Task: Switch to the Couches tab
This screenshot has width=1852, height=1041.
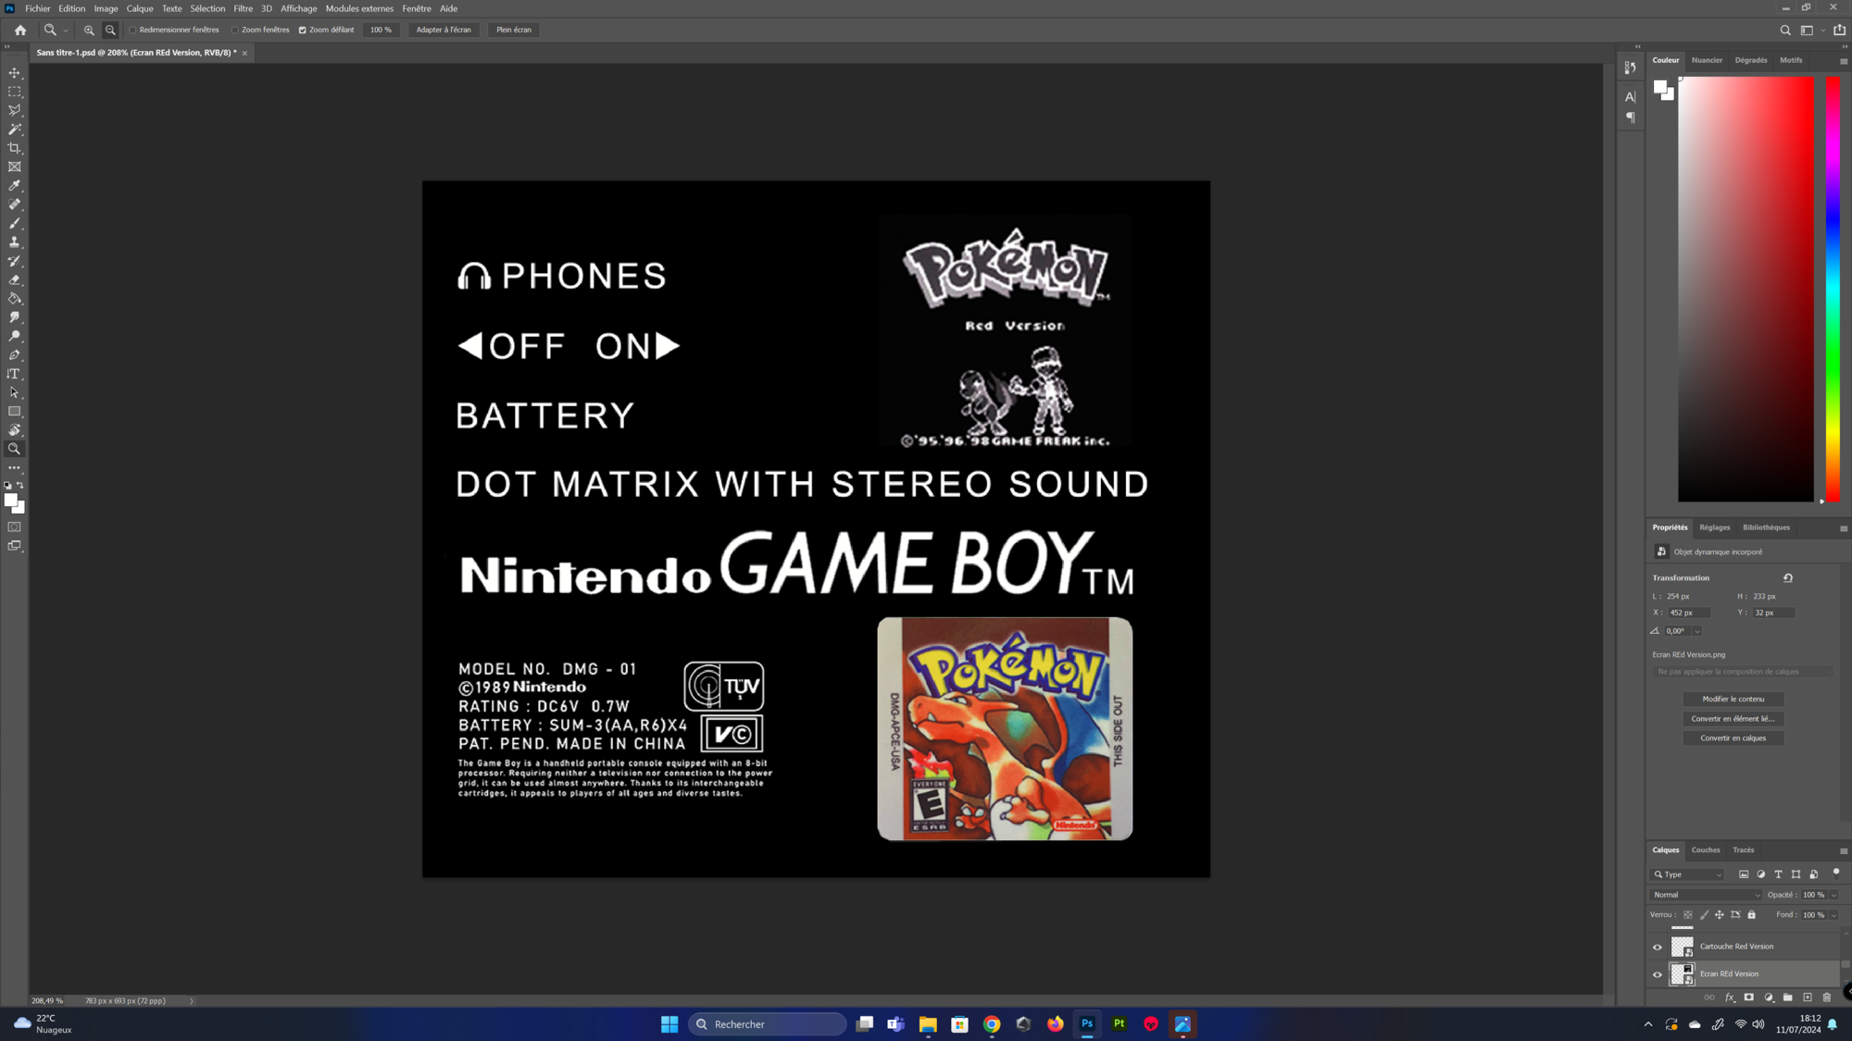Action: [1705, 849]
